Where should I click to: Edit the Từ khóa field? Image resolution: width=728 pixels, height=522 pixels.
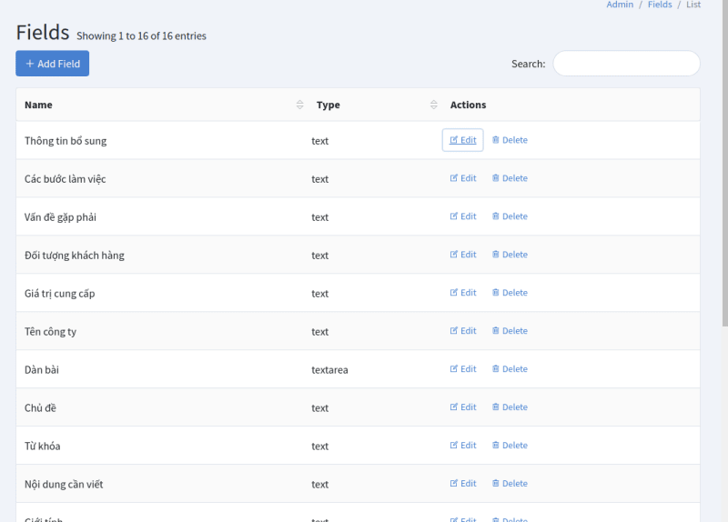click(463, 445)
